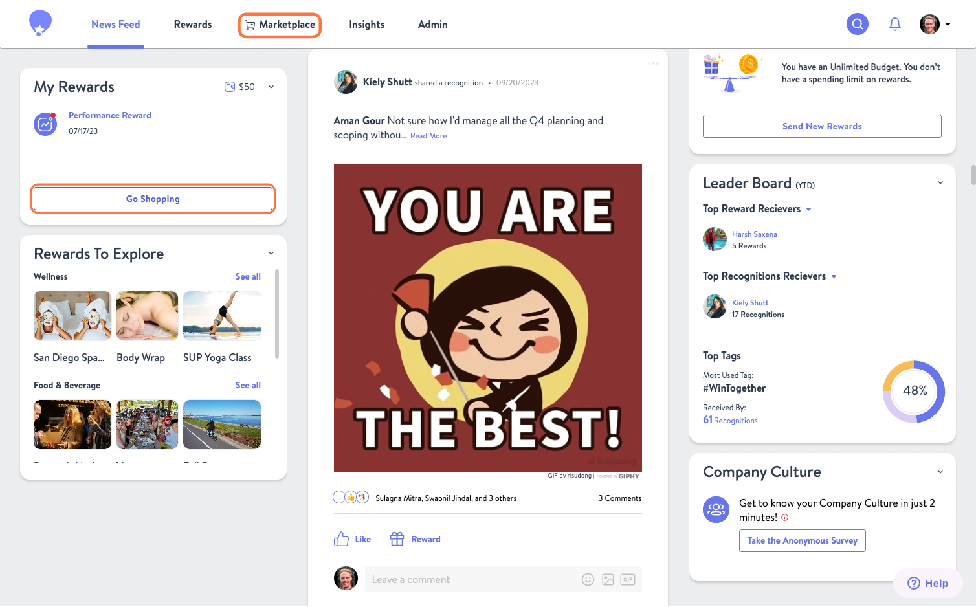Click the Go Shopping button
976x607 pixels.
[x=153, y=199]
